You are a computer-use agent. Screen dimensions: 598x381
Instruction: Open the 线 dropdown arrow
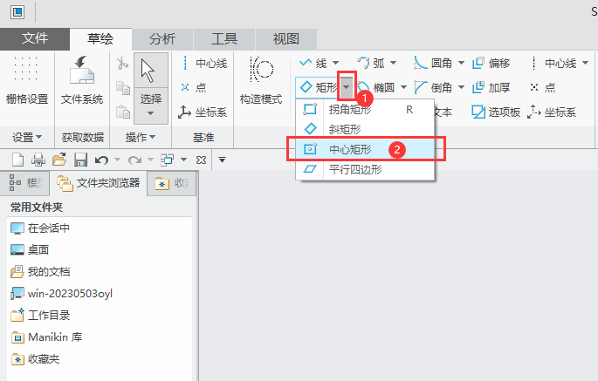(335, 63)
